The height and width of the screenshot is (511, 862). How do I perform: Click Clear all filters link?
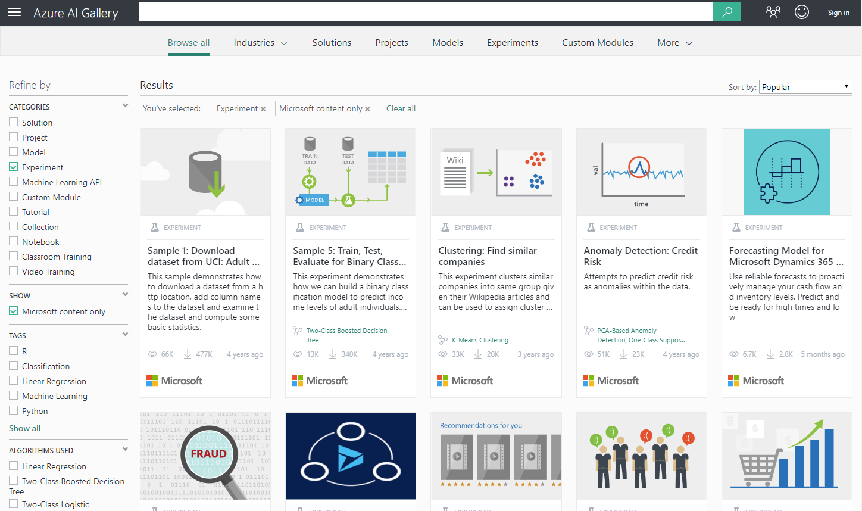pos(401,108)
